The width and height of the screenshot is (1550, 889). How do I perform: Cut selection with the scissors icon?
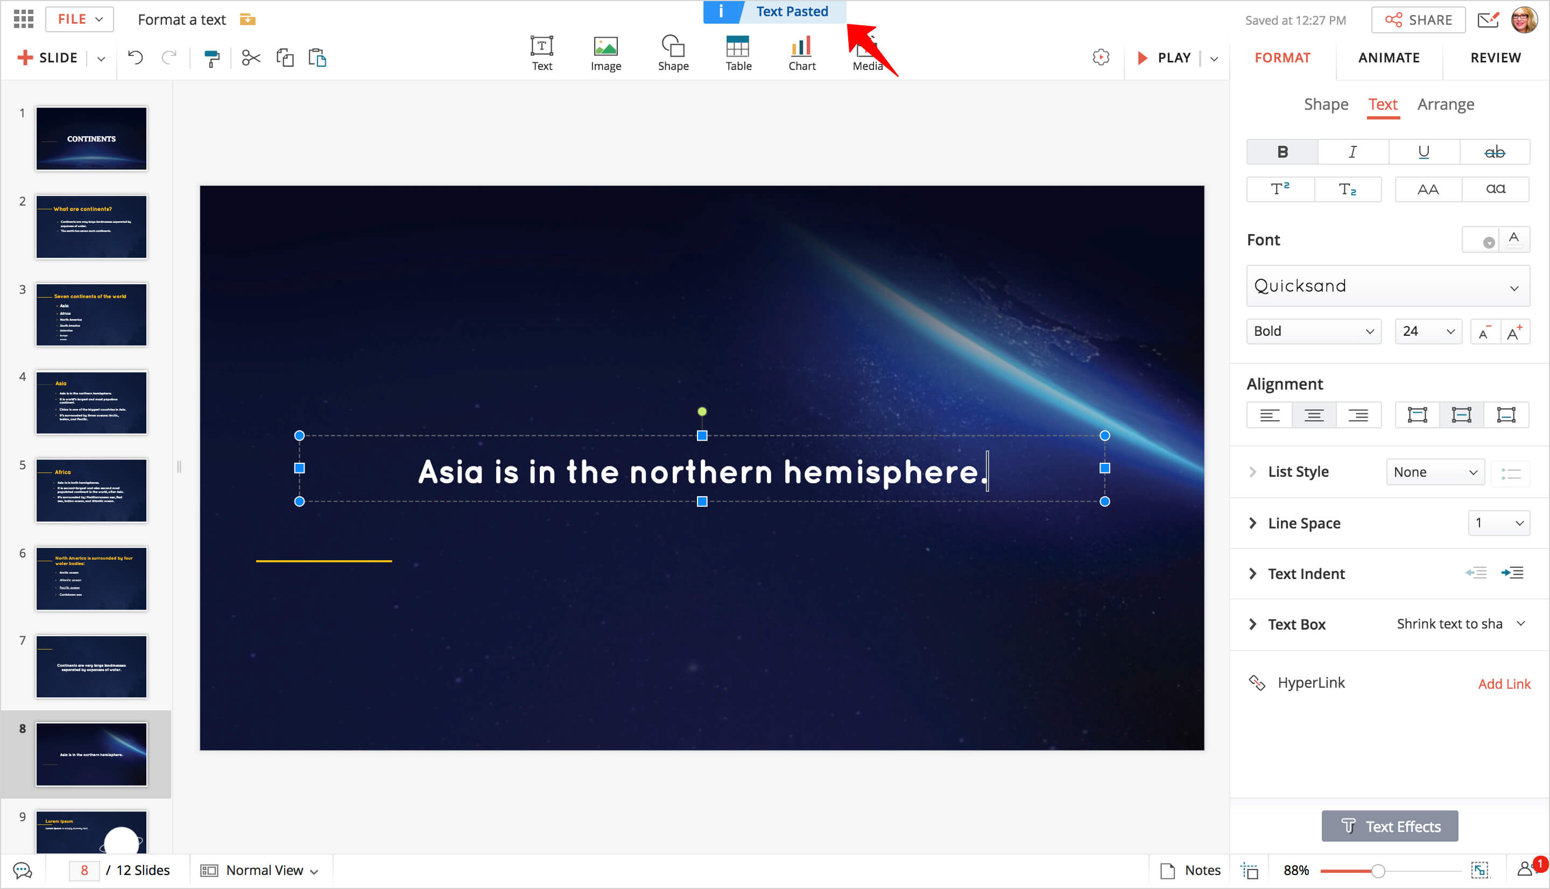250,58
